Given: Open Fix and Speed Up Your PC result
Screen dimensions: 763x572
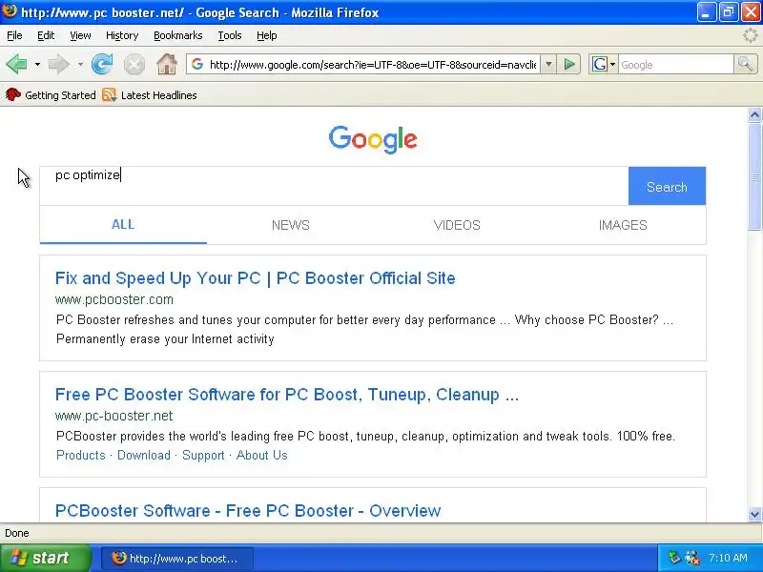Looking at the screenshot, I should pyautogui.click(x=255, y=278).
